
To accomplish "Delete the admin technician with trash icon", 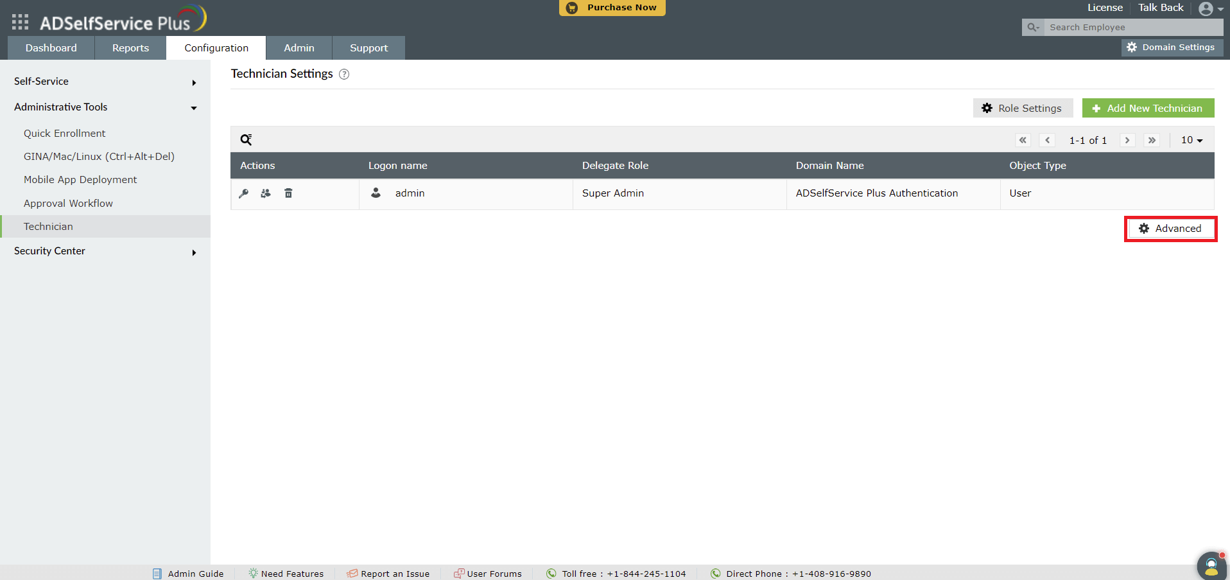I will (x=288, y=193).
